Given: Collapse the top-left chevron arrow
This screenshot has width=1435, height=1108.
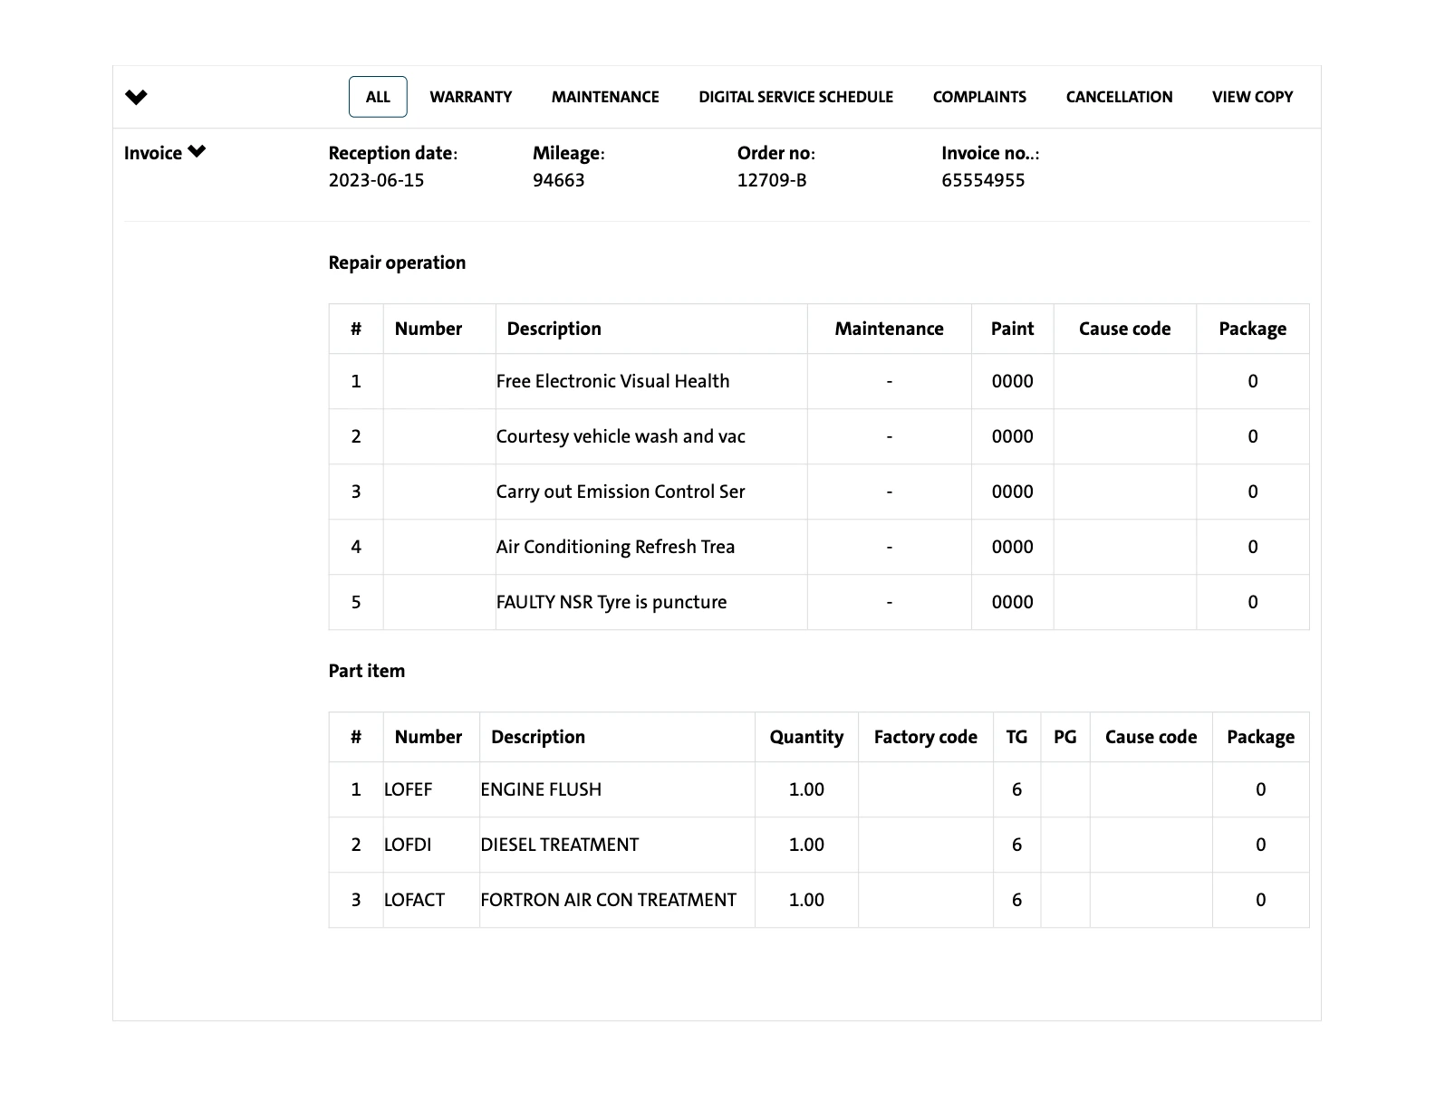Looking at the screenshot, I should coord(136,97).
